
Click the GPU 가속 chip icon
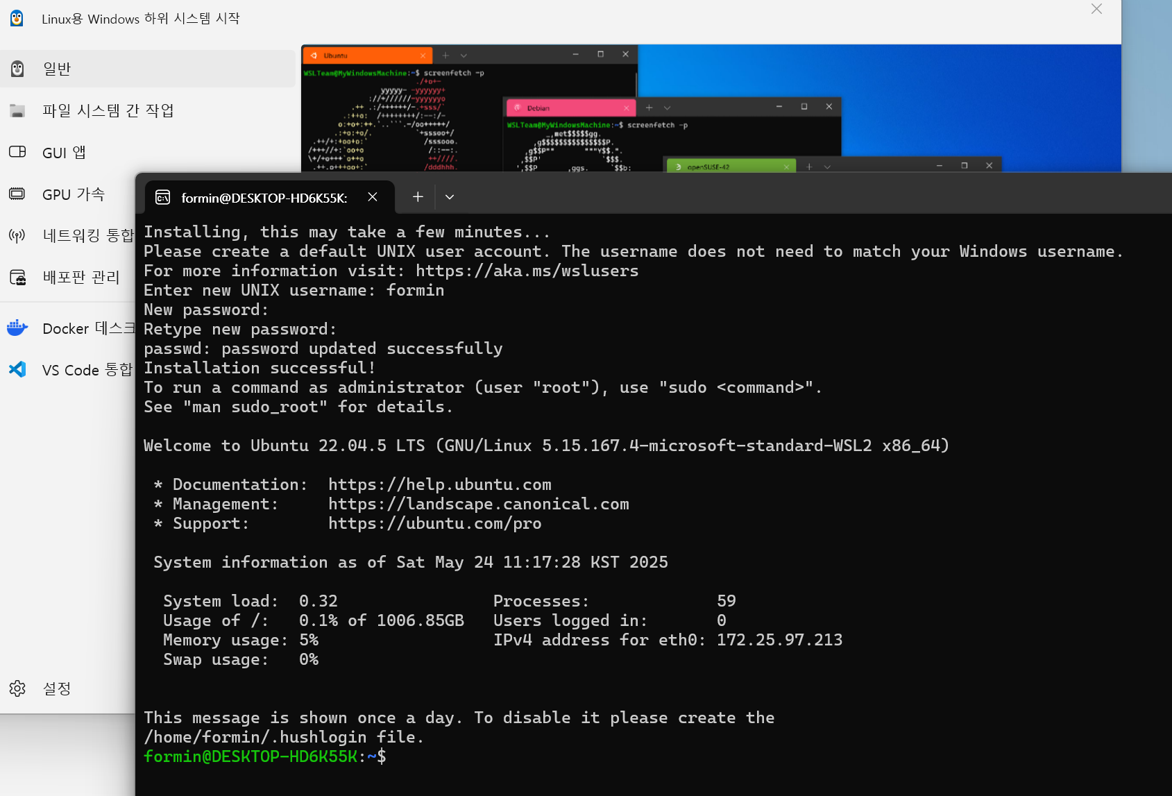[x=17, y=194]
